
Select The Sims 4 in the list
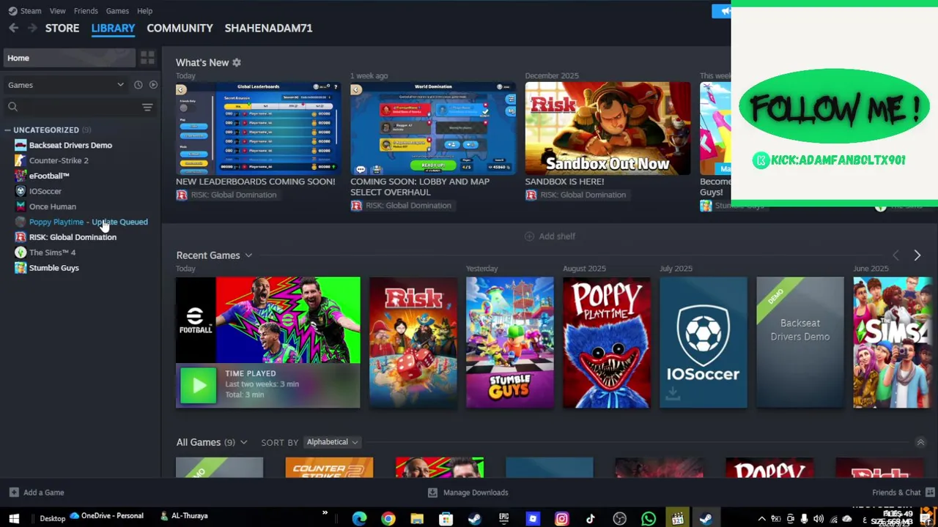[x=52, y=253]
